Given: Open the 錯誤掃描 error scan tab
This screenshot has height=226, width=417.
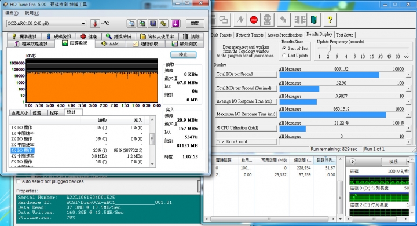Looking at the screenshot, I should pos(118,37).
